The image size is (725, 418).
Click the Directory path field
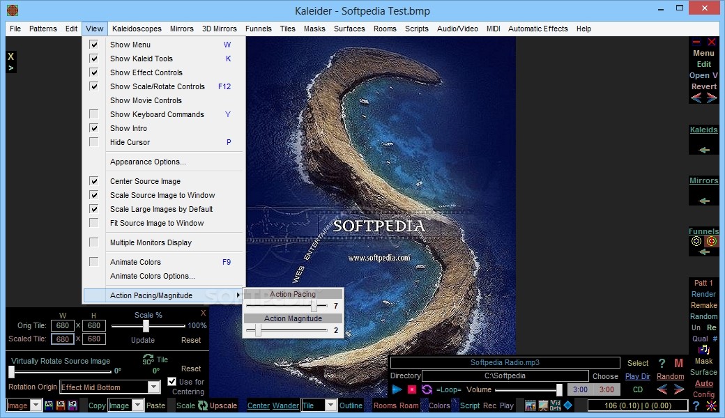coord(505,376)
